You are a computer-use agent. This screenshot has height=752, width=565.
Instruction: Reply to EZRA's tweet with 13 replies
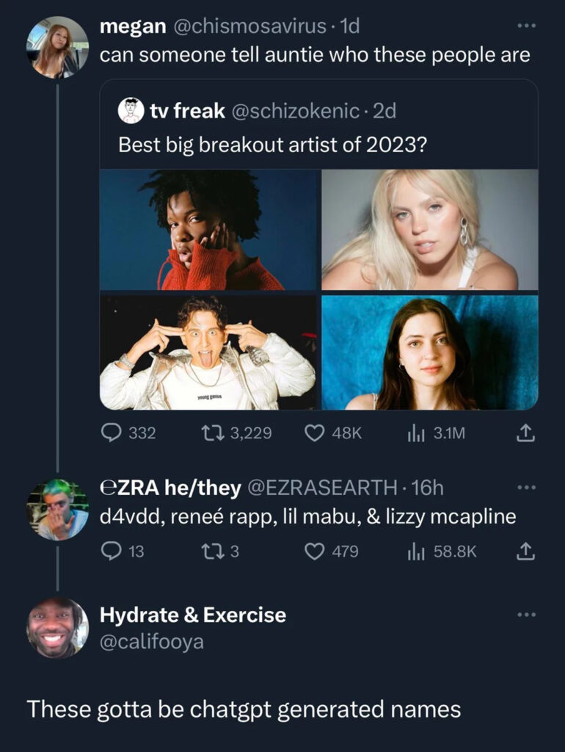(x=112, y=551)
